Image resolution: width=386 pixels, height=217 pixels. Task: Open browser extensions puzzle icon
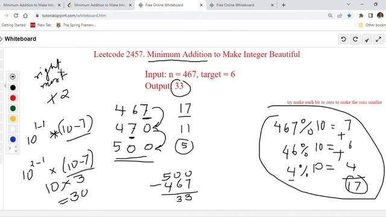click(x=361, y=16)
